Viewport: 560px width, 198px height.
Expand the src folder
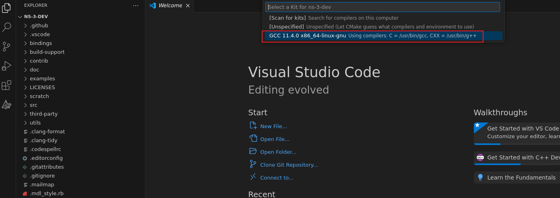pos(25,105)
